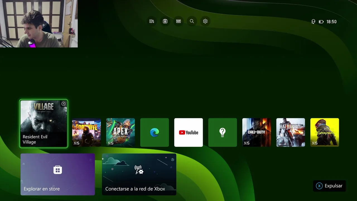Select the webcam overlay video thumbnail
This screenshot has width=357, height=201.
[39, 24]
